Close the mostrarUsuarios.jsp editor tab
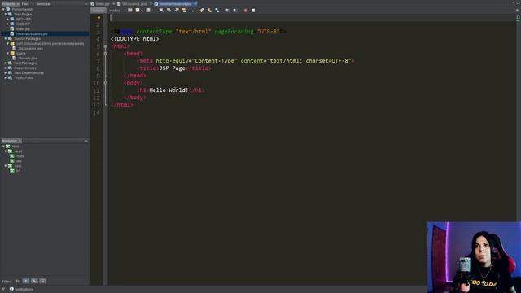The image size is (521, 293). (195, 3)
